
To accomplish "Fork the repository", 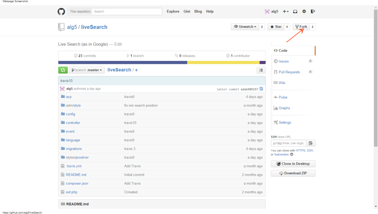I will 301,27.
